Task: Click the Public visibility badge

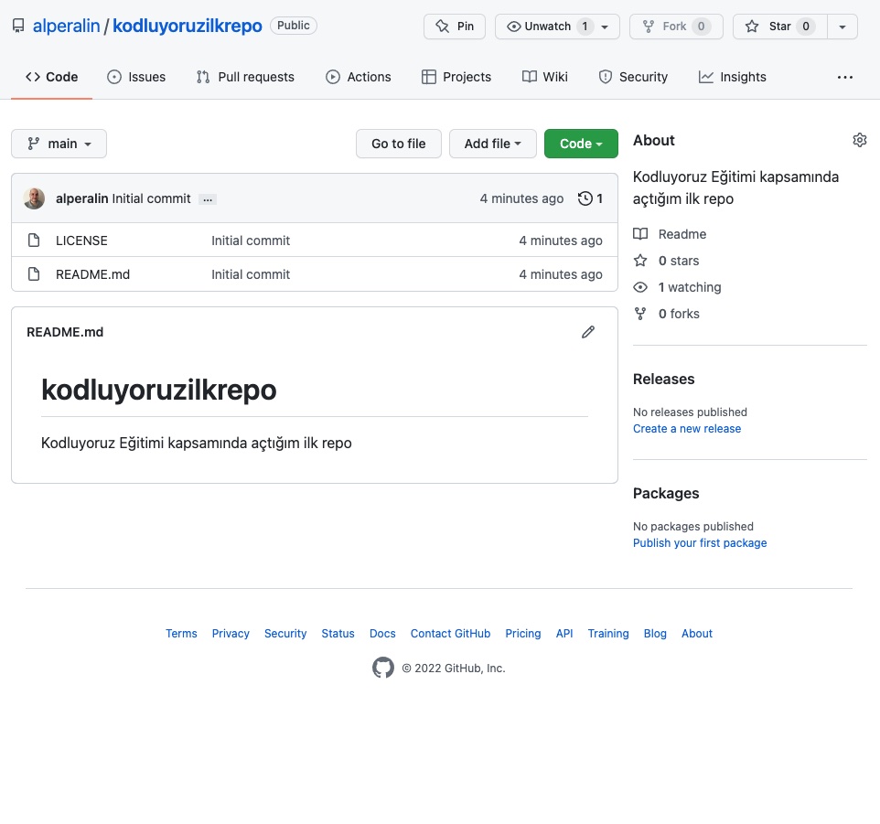Action: coord(294,26)
